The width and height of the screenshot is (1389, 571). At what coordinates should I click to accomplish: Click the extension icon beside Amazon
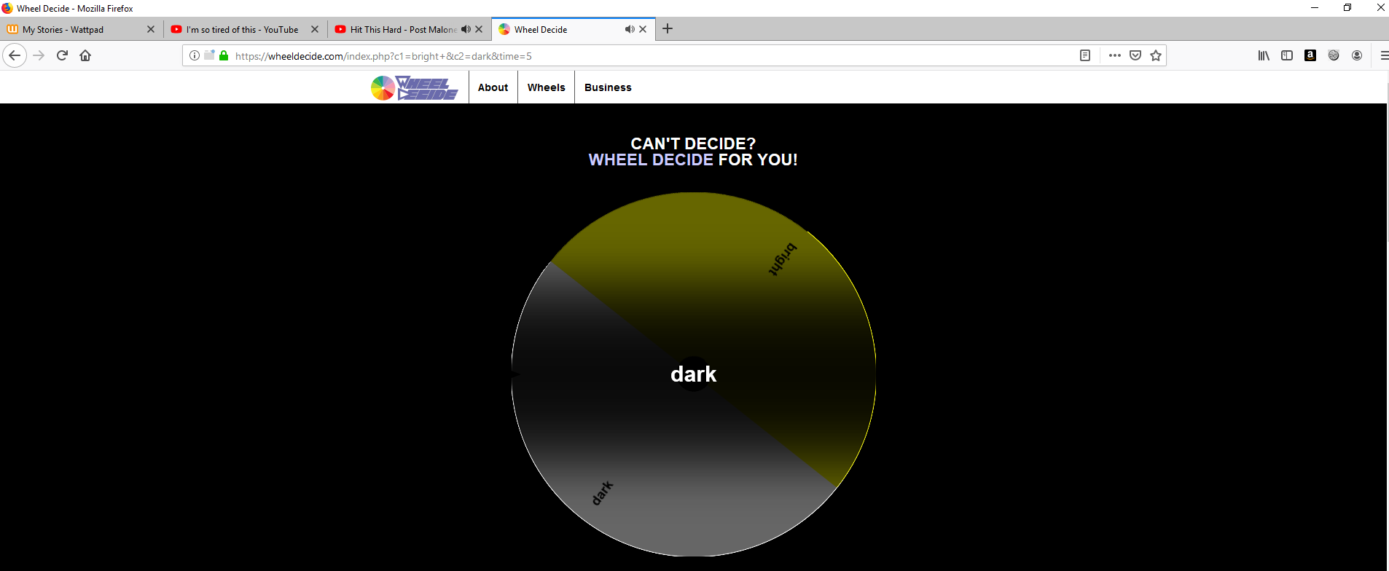(1334, 55)
